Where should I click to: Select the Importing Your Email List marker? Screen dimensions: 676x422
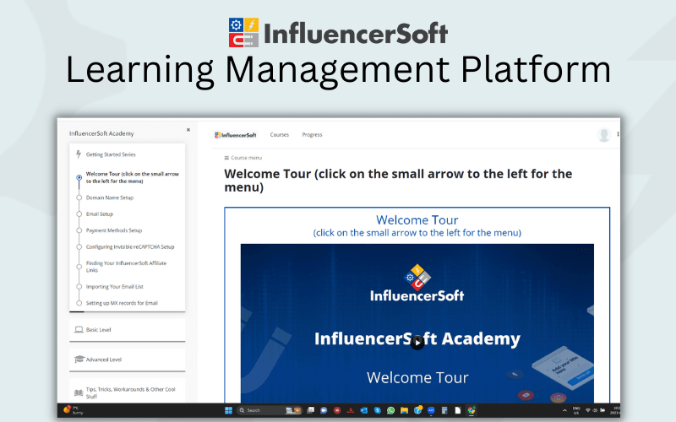coord(79,286)
